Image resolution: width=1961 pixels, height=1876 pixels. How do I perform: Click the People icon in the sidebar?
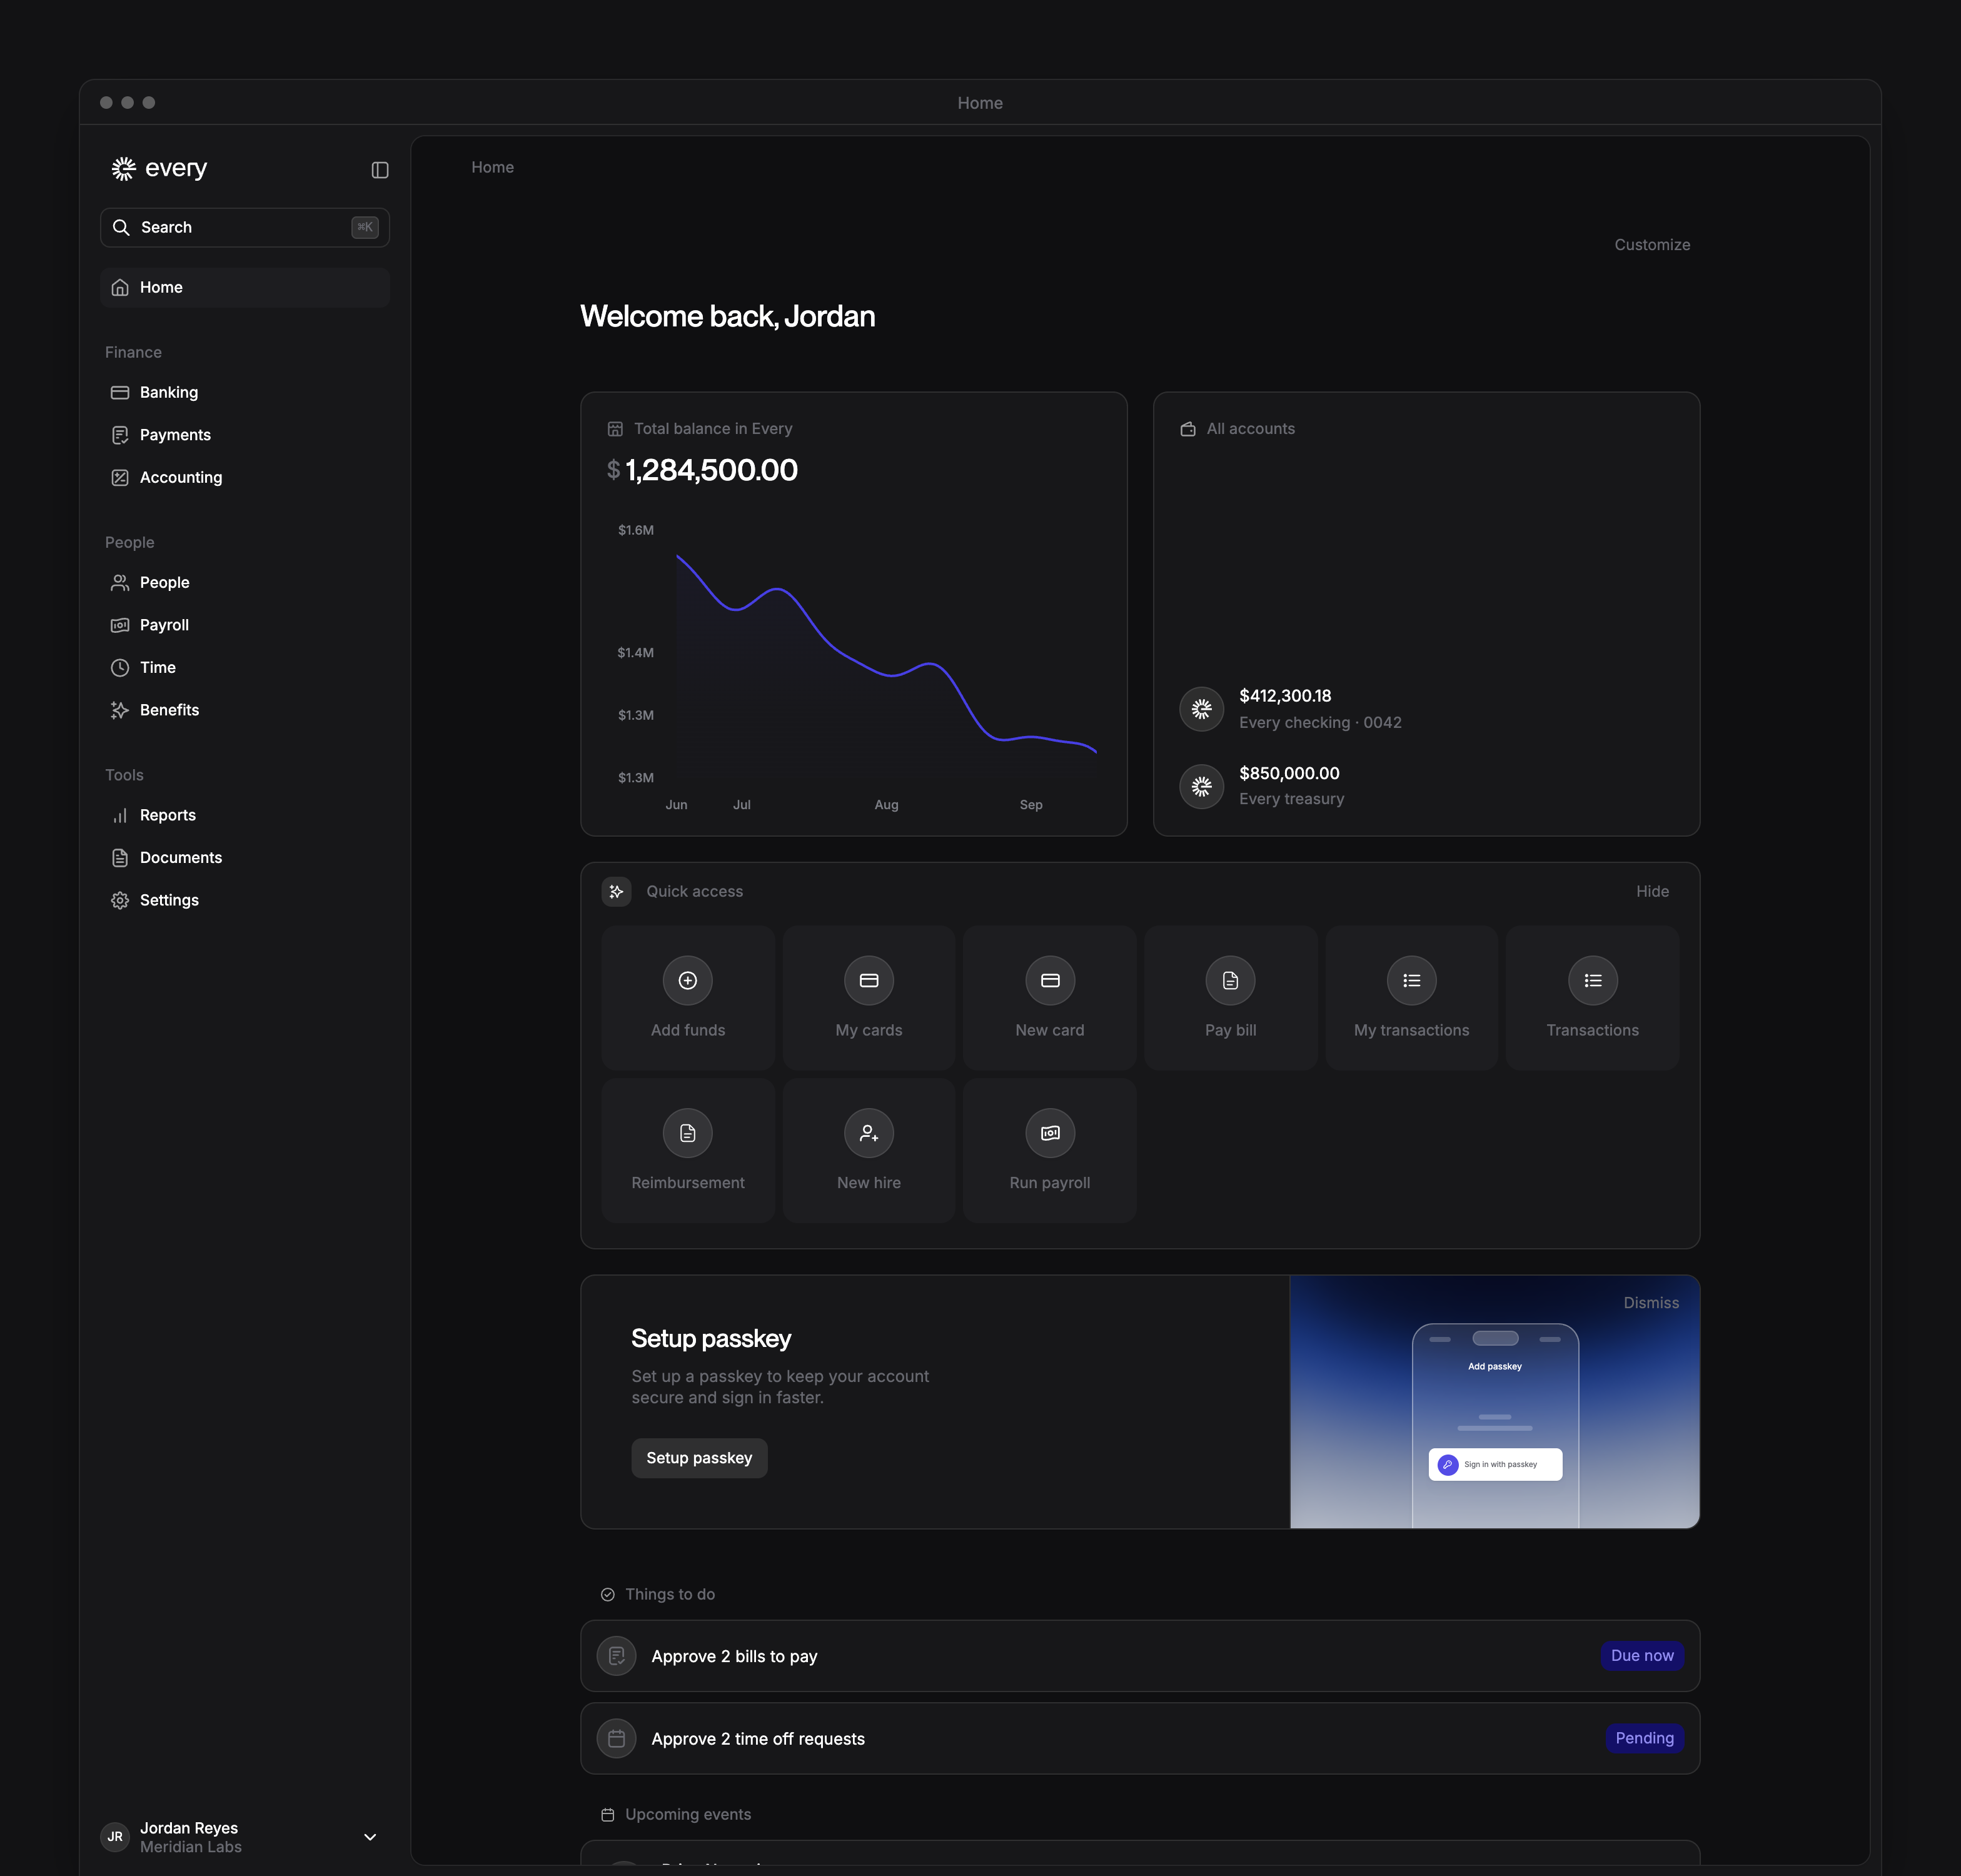(120, 582)
